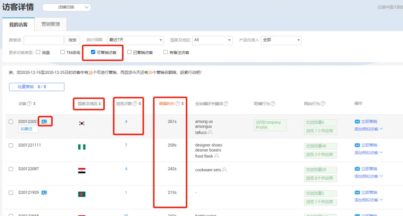Select the 我的访客 tab
Screen dimensions: 403x216
point(18,25)
